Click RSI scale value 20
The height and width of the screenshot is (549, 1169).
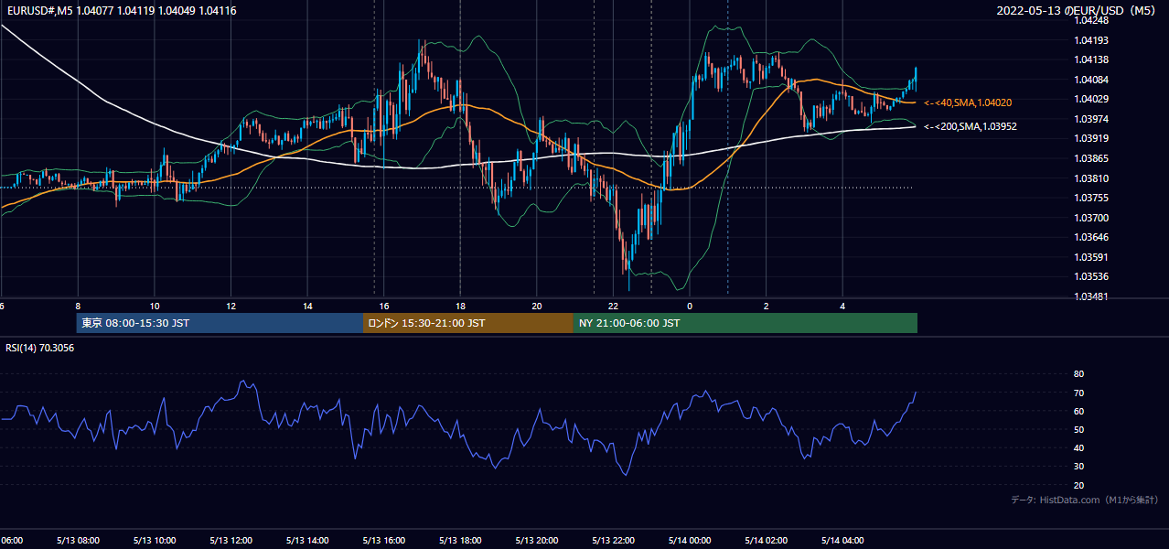tap(1078, 485)
